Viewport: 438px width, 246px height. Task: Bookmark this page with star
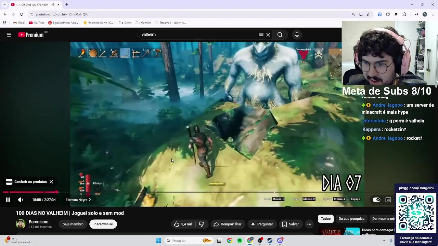(x=368, y=14)
